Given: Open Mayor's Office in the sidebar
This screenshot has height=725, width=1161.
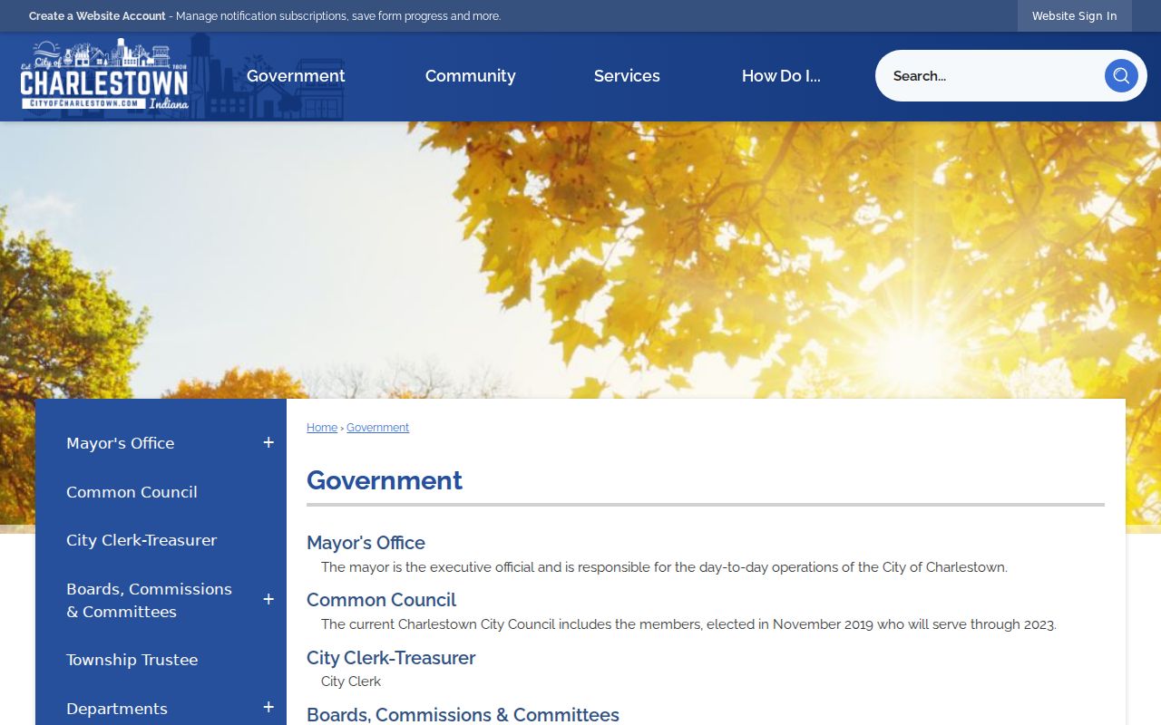Looking at the screenshot, I should pyautogui.click(x=121, y=443).
